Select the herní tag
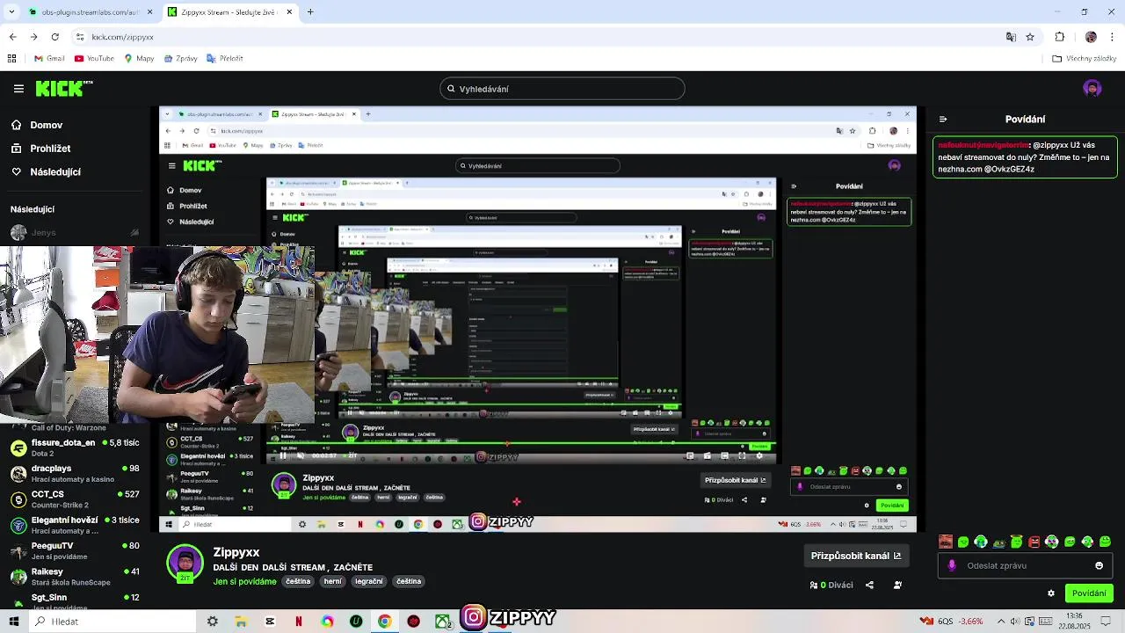 pos(332,581)
